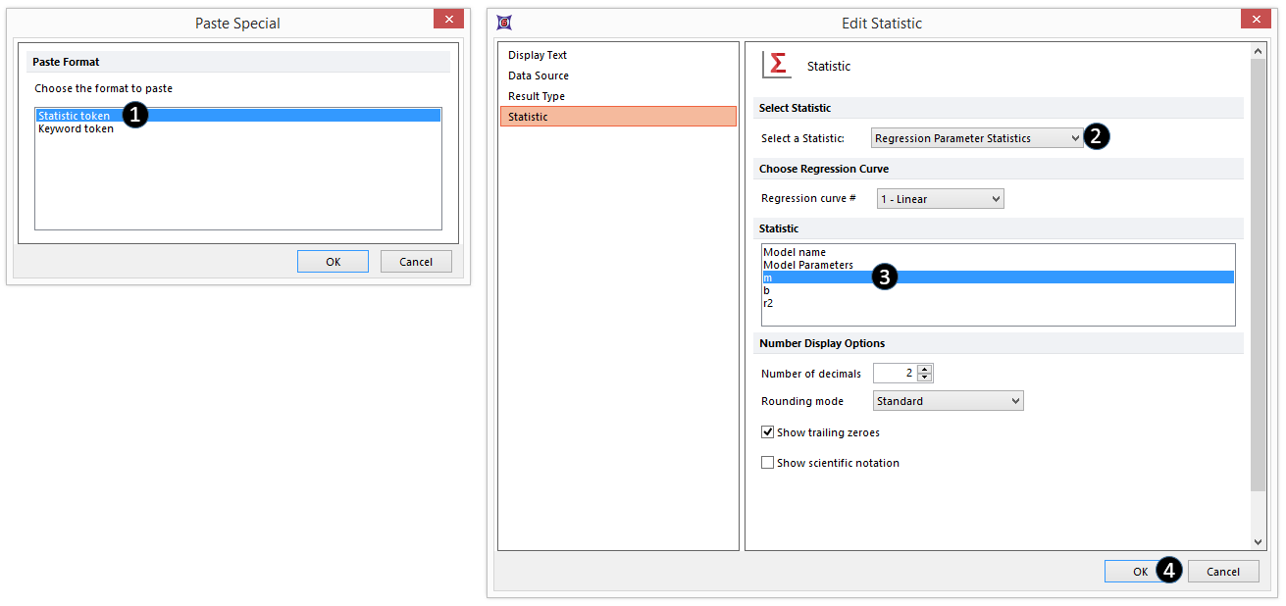1286x606 pixels.
Task: Open the Result Type category
Action: point(537,96)
